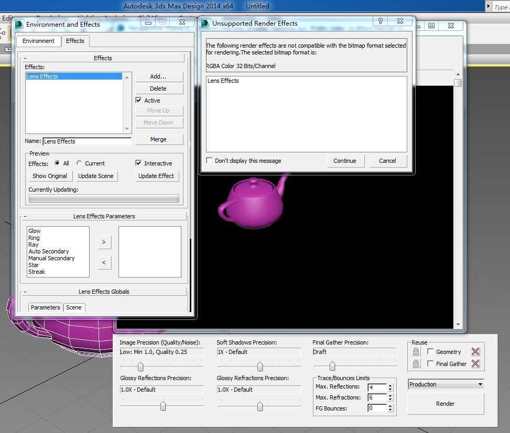Select Lens Effects in the Effects list
510x433 pixels.
(x=74, y=76)
